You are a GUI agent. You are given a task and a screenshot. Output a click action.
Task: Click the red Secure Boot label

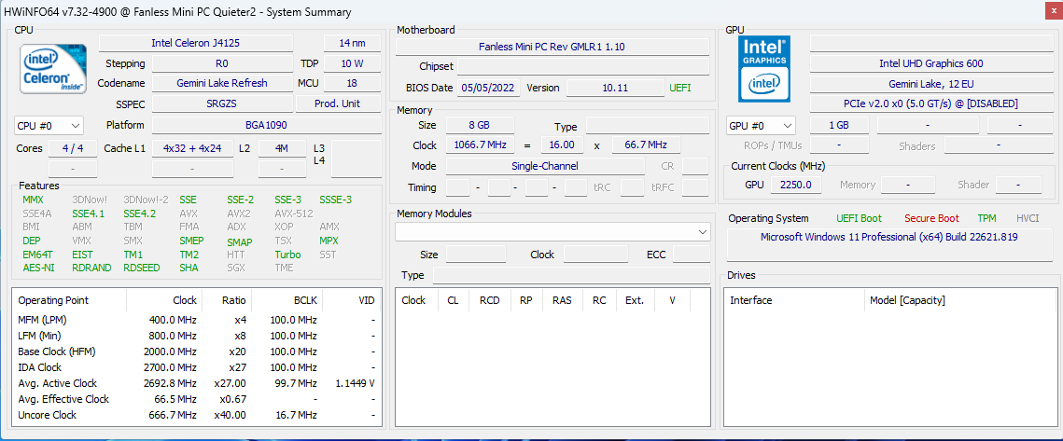pos(931,218)
